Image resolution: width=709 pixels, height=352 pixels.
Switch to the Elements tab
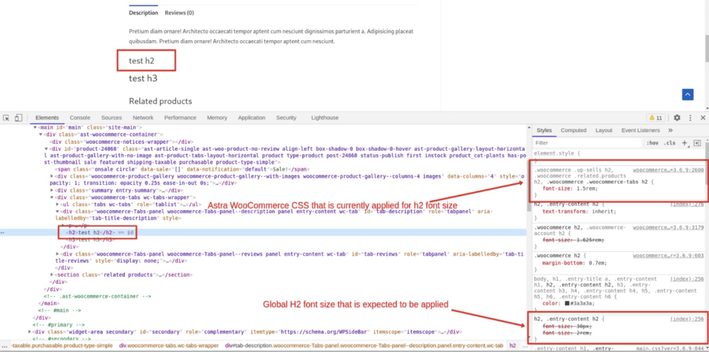point(47,118)
